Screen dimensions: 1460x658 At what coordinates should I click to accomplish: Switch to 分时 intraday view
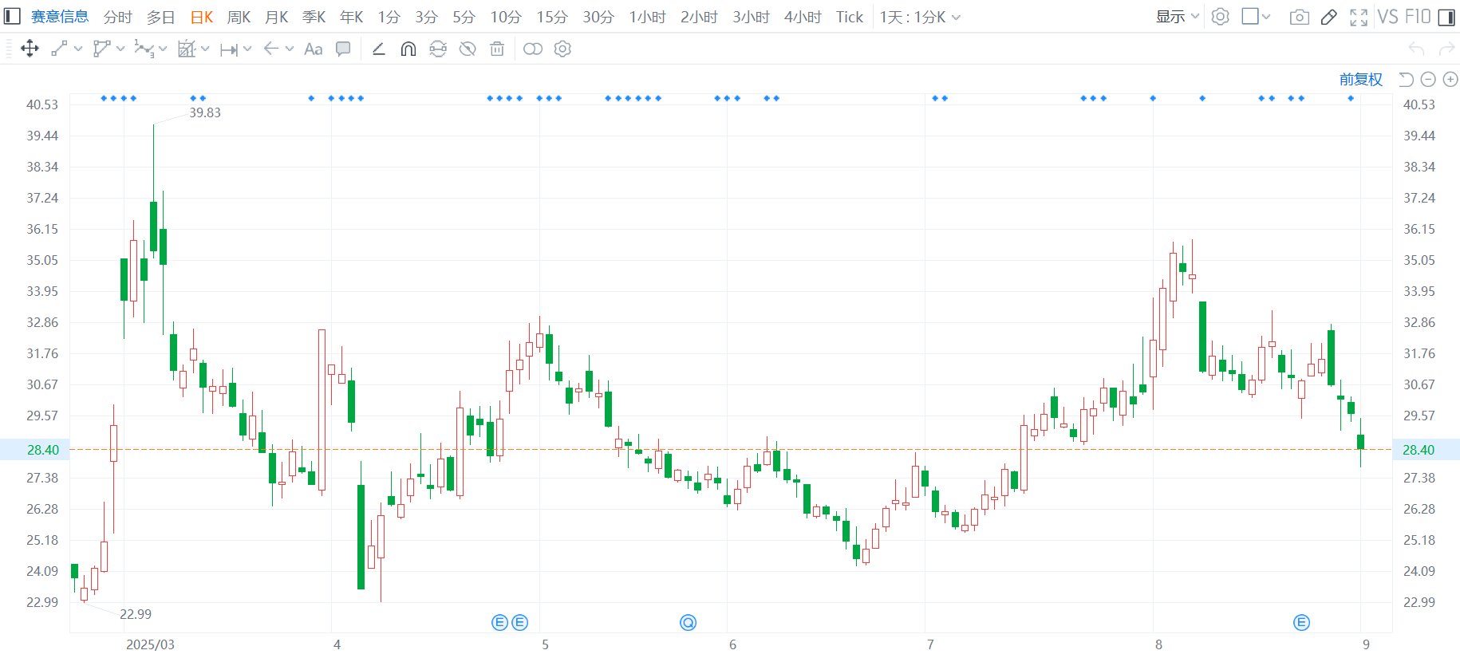pos(117,17)
